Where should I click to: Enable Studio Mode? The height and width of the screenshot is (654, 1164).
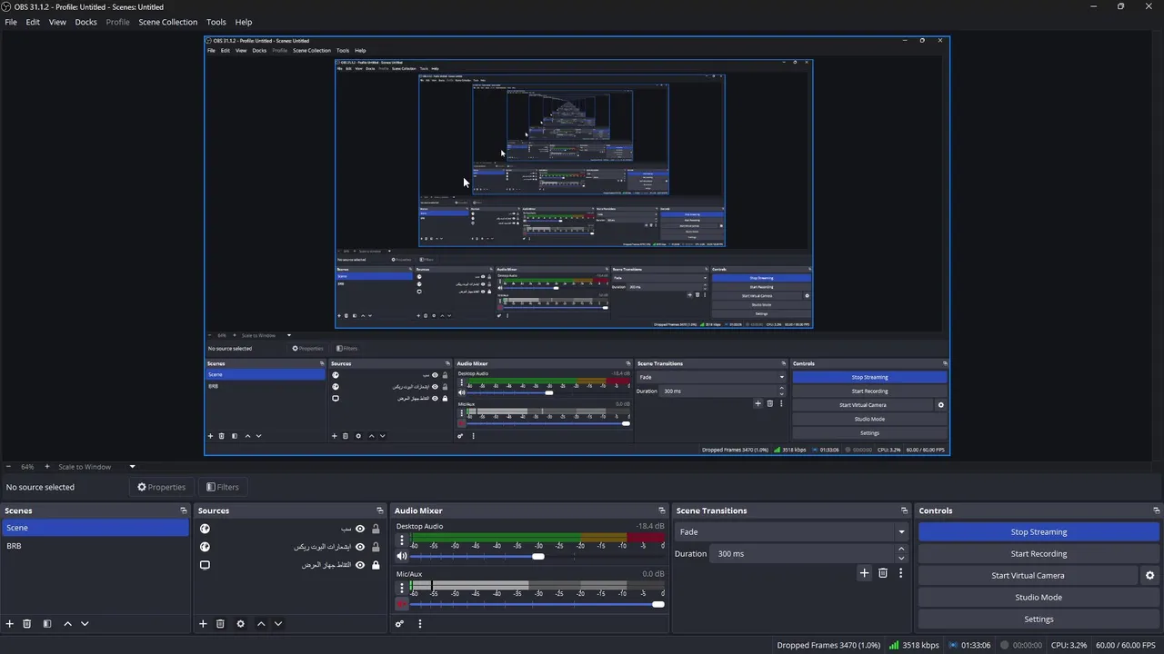click(1039, 598)
